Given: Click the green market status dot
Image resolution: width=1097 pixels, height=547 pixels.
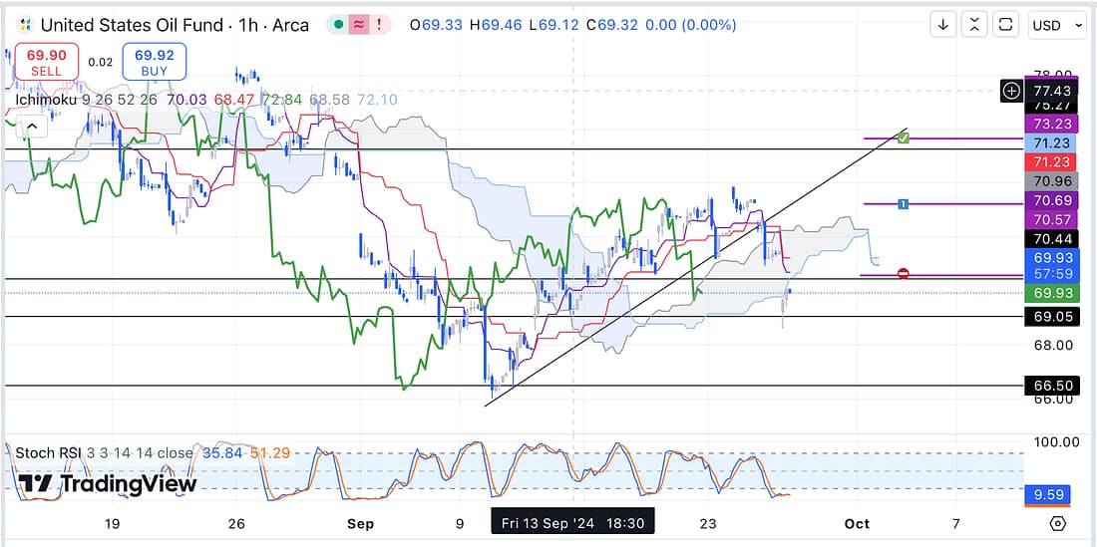Looking at the screenshot, I should point(340,25).
